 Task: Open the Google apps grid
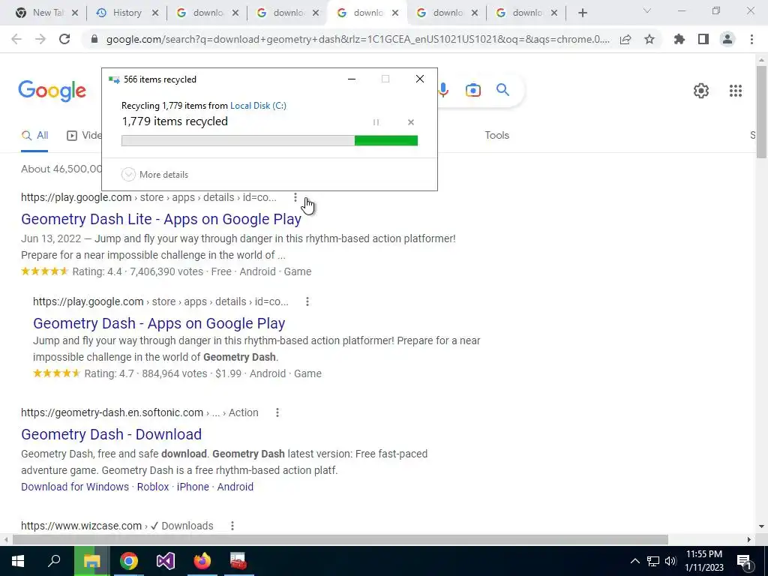tap(736, 91)
